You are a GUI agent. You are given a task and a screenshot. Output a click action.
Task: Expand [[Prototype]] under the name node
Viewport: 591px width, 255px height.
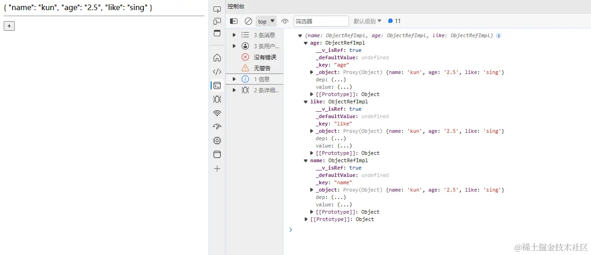tap(312, 212)
